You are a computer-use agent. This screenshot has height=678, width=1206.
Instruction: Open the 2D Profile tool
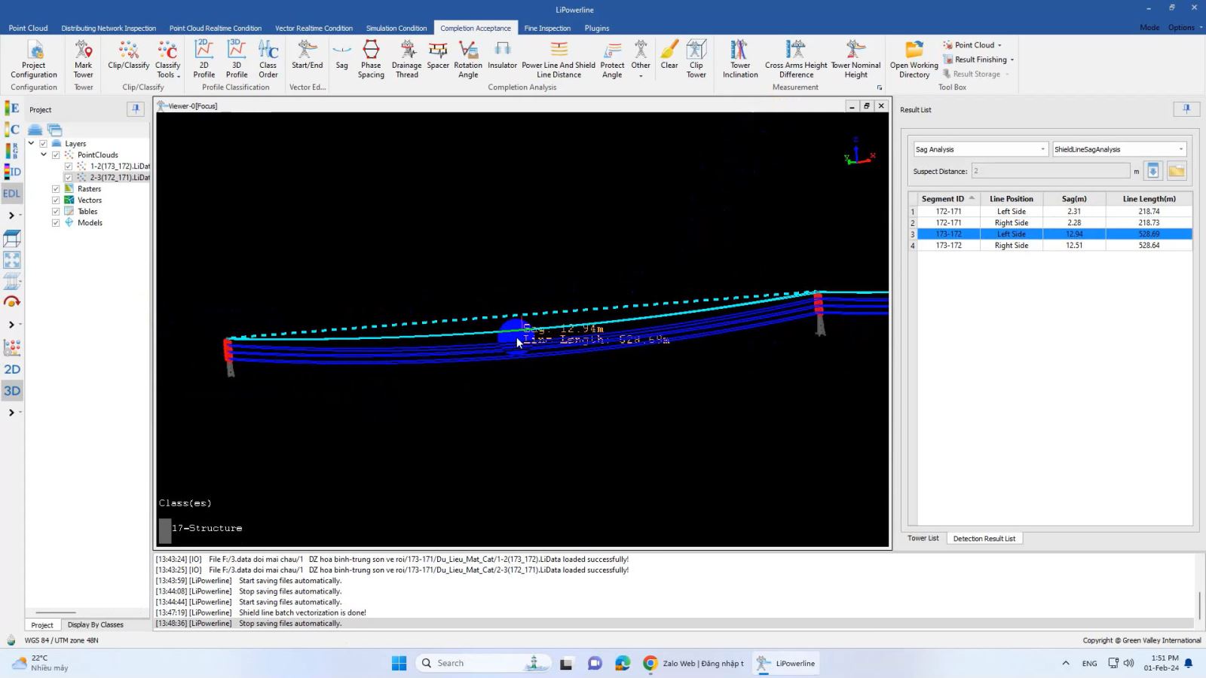pos(204,60)
